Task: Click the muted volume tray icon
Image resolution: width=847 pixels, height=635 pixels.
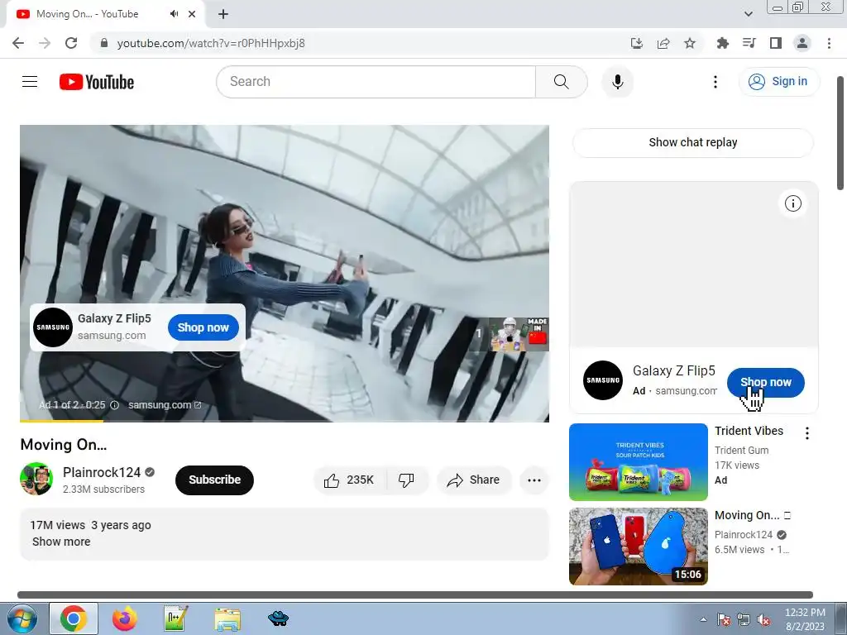Action: pos(763,619)
